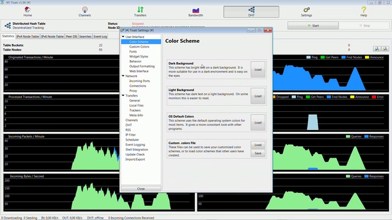Open the Searches tab

(x=85, y=37)
